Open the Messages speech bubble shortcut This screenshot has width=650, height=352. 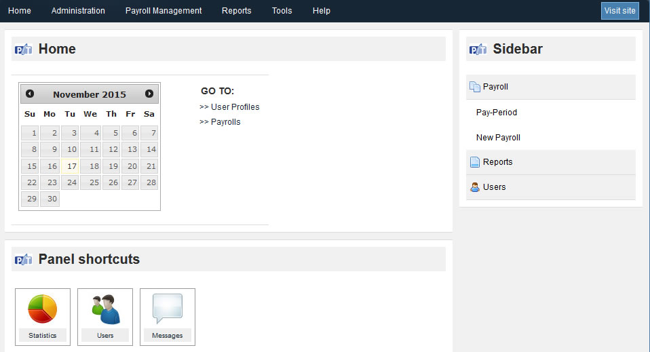pos(168,310)
